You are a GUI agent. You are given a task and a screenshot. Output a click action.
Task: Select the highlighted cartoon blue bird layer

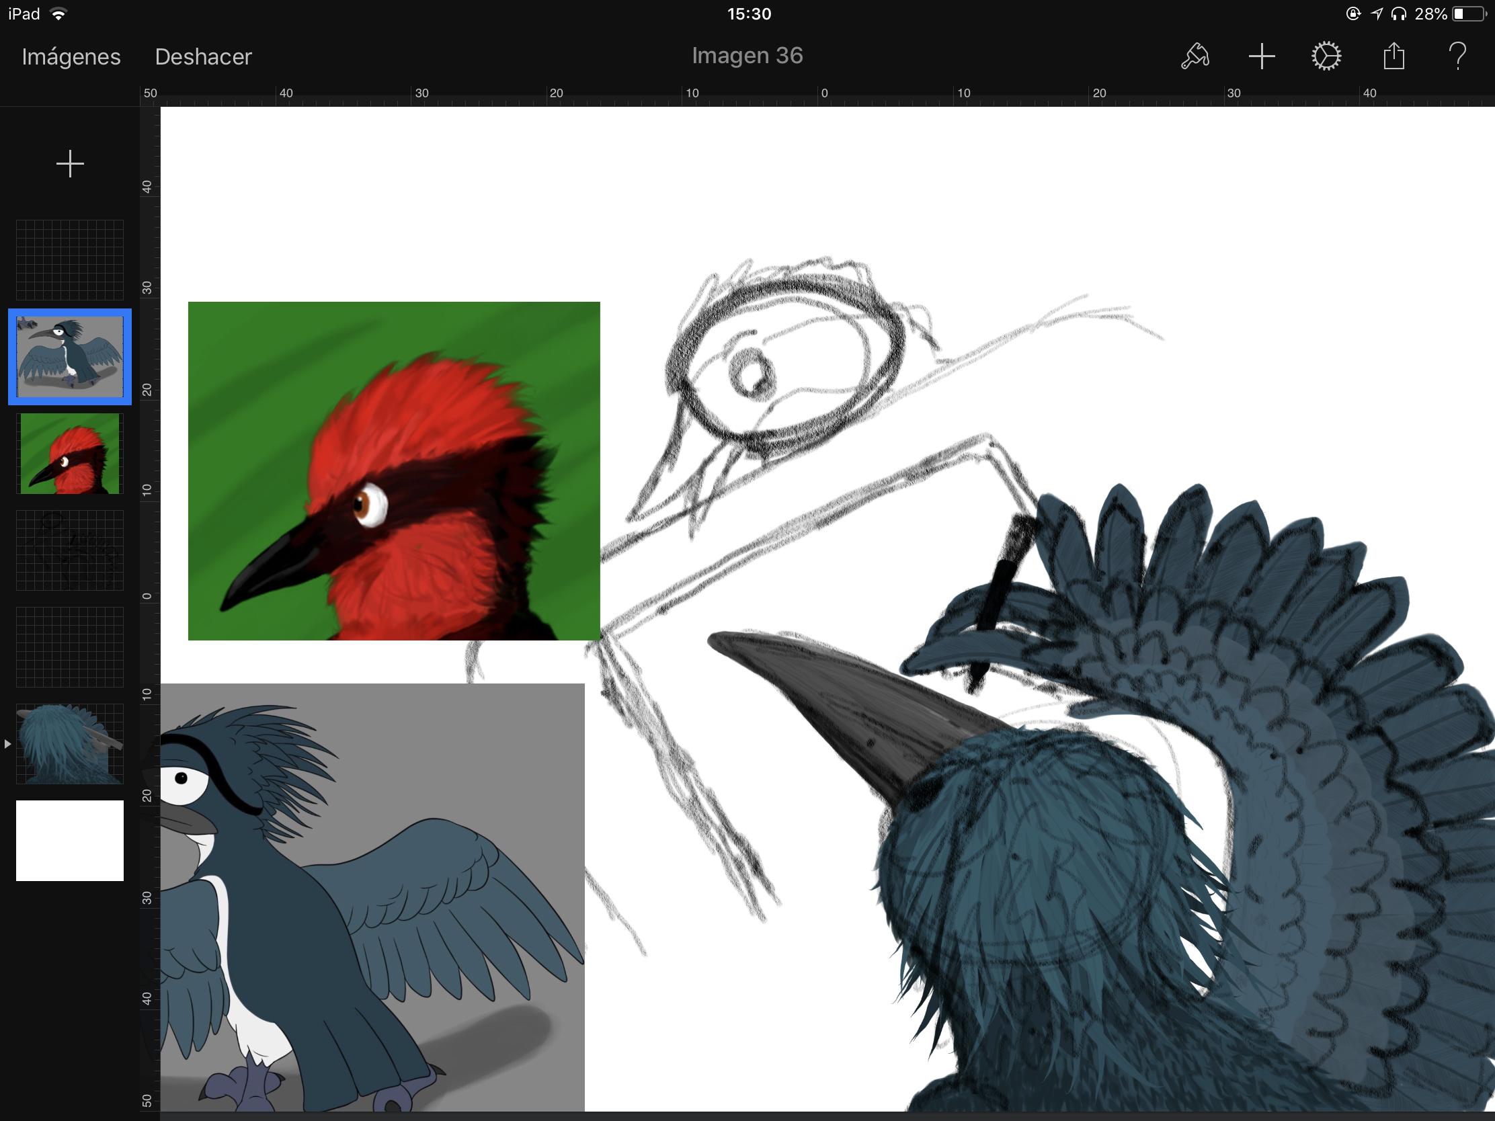(x=70, y=357)
